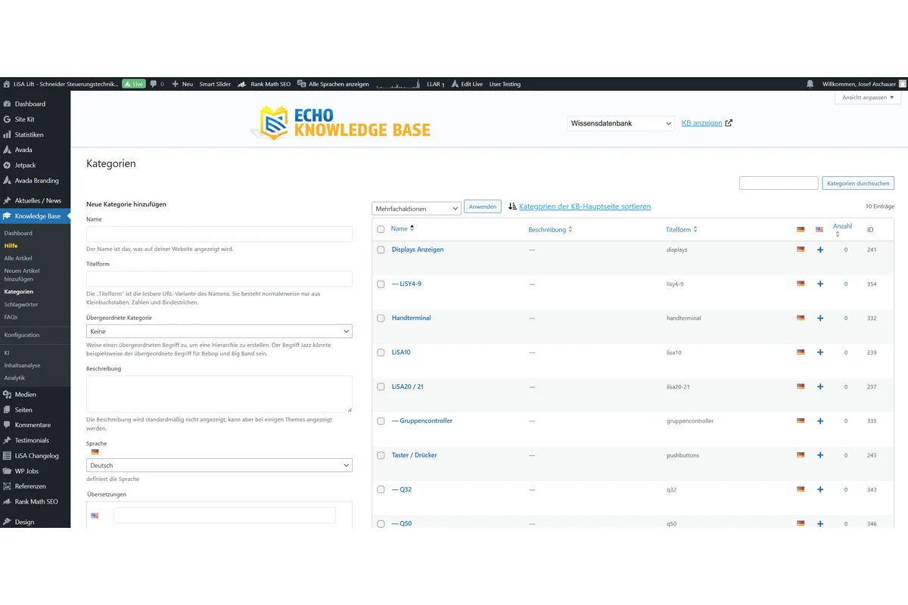Viewport: 908px width, 605px height.
Task: Tick the checkbox beside Taster / Drücker
Action: 381,455
